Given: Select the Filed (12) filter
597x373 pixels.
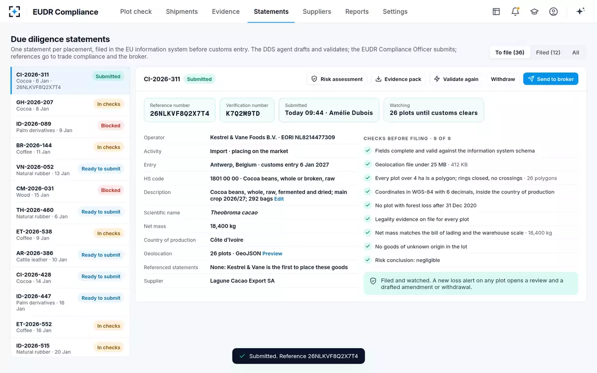Looking at the screenshot, I should click(548, 52).
